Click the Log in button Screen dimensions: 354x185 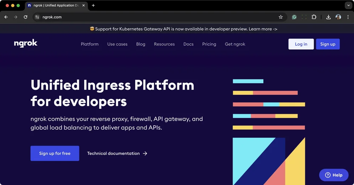(x=301, y=44)
